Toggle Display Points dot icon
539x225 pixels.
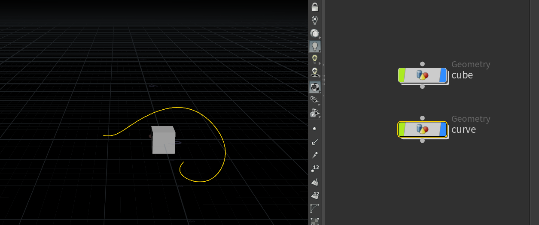315,129
